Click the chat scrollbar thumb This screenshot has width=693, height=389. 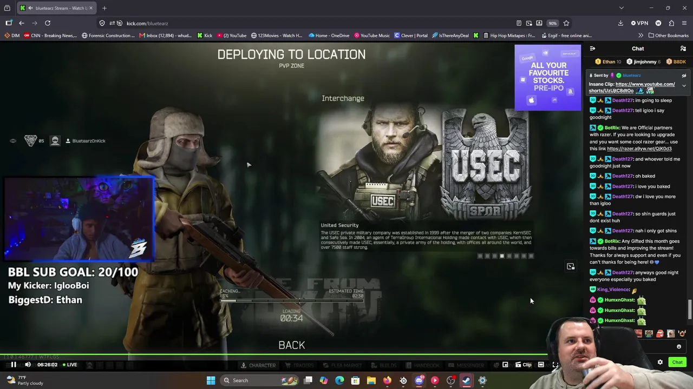click(x=689, y=310)
